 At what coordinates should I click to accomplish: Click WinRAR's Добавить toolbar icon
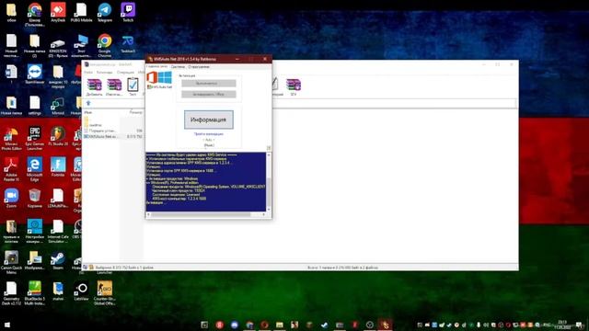(x=94, y=87)
